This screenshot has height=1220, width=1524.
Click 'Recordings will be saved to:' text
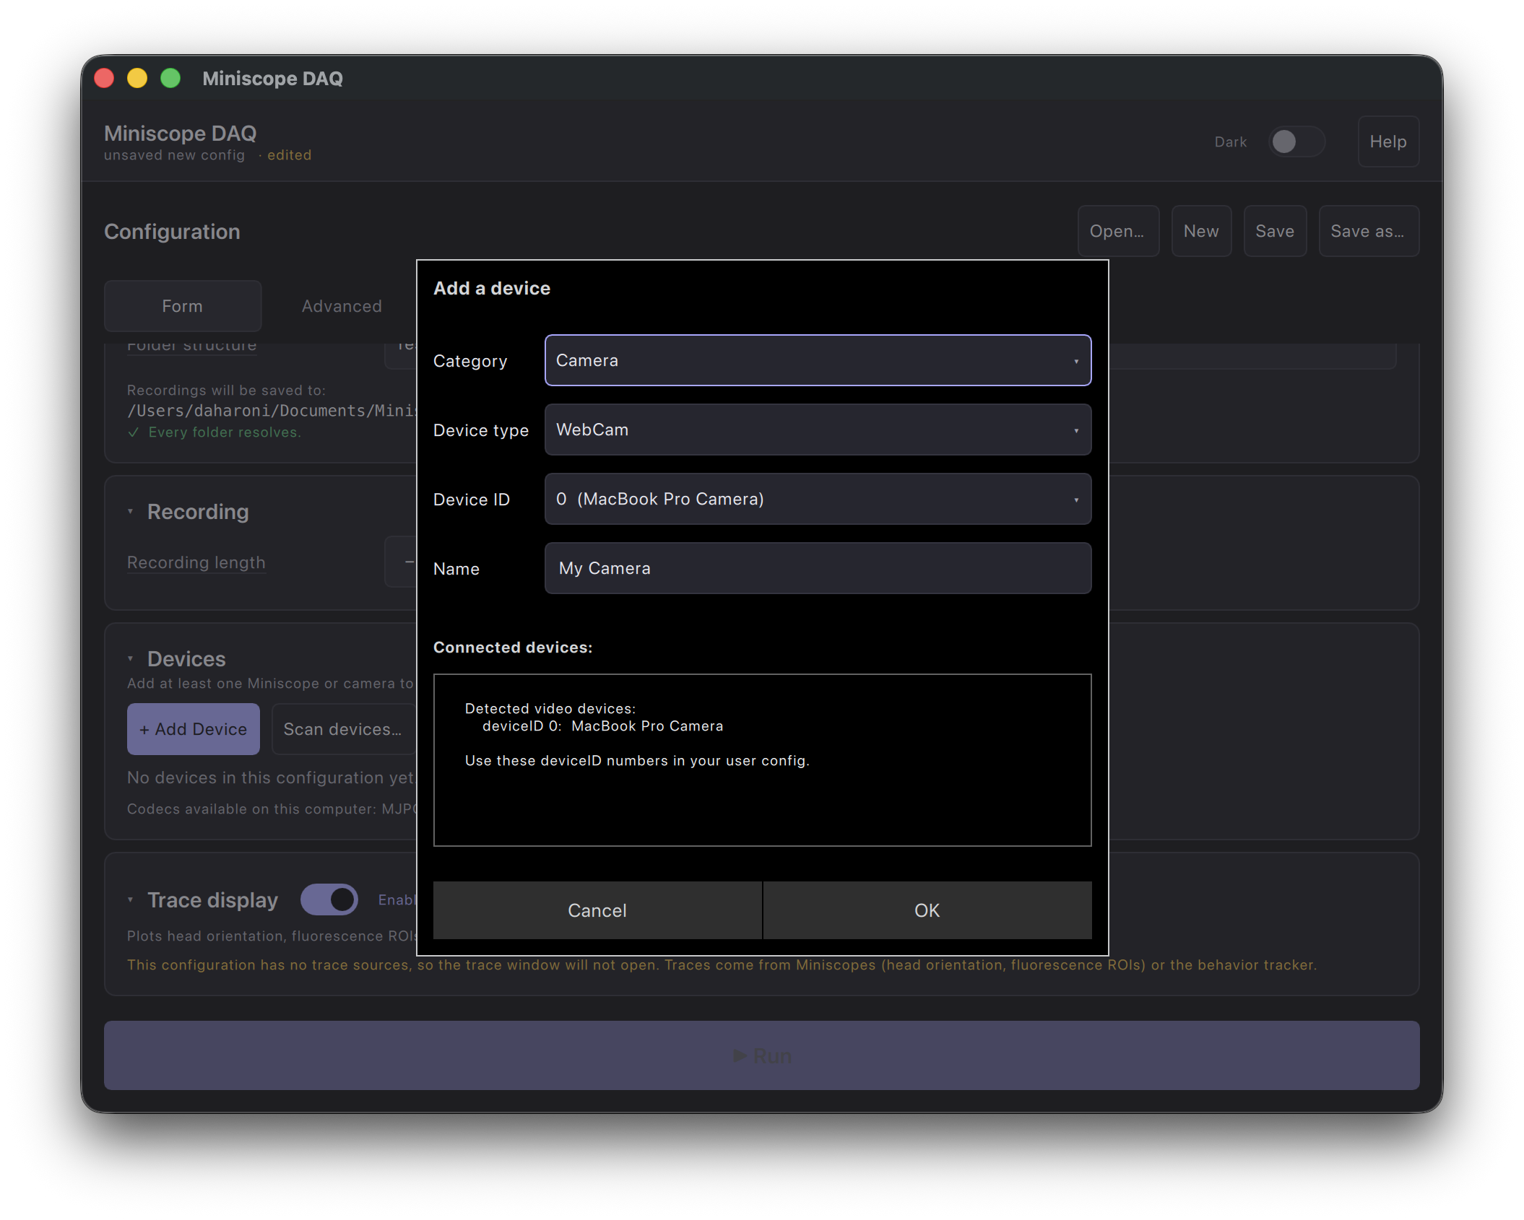point(226,391)
